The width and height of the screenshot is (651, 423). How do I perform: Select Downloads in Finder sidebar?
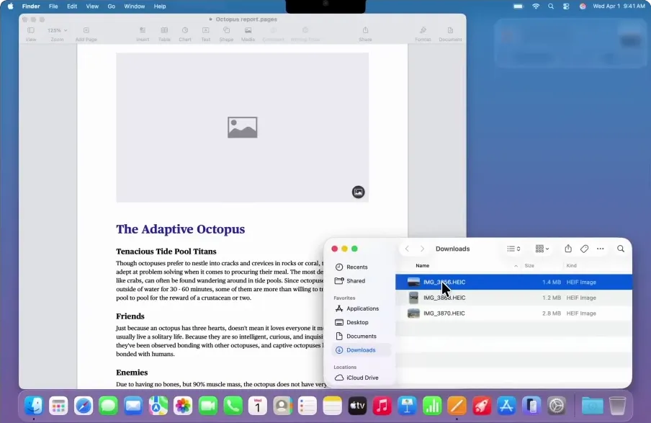pos(362,350)
